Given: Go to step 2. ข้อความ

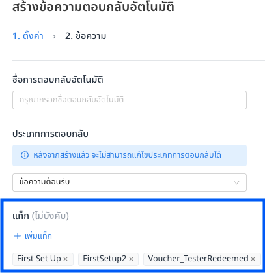Looking at the screenshot, I should 86,36.
